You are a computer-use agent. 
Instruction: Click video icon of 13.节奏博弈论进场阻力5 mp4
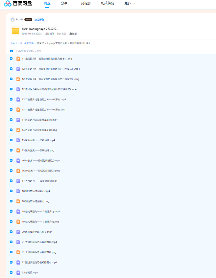click(x=18, y=100)
